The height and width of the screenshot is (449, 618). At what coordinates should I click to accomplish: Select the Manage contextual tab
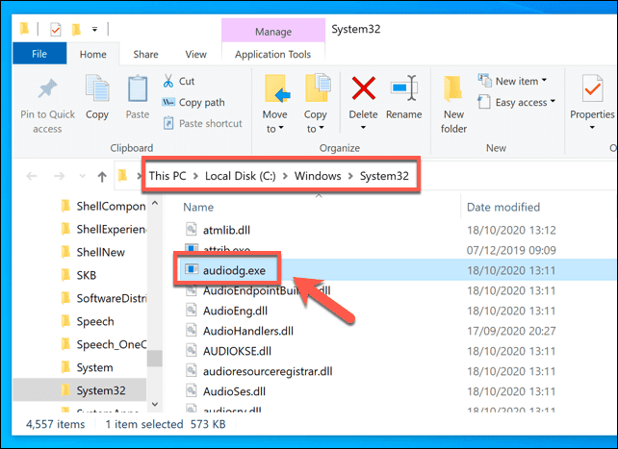(x=273, y=32)
